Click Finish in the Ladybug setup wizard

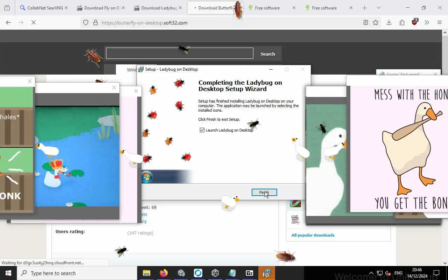264,192
